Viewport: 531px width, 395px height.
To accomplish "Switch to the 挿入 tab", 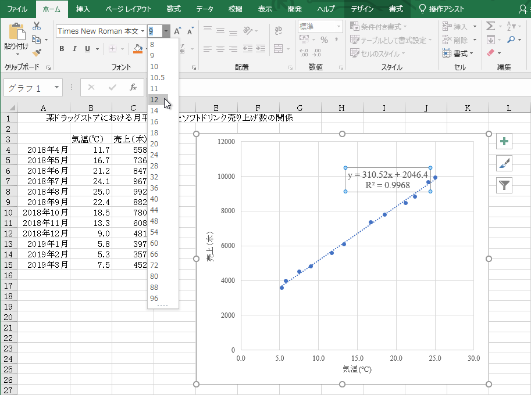I will click(83, 9).
